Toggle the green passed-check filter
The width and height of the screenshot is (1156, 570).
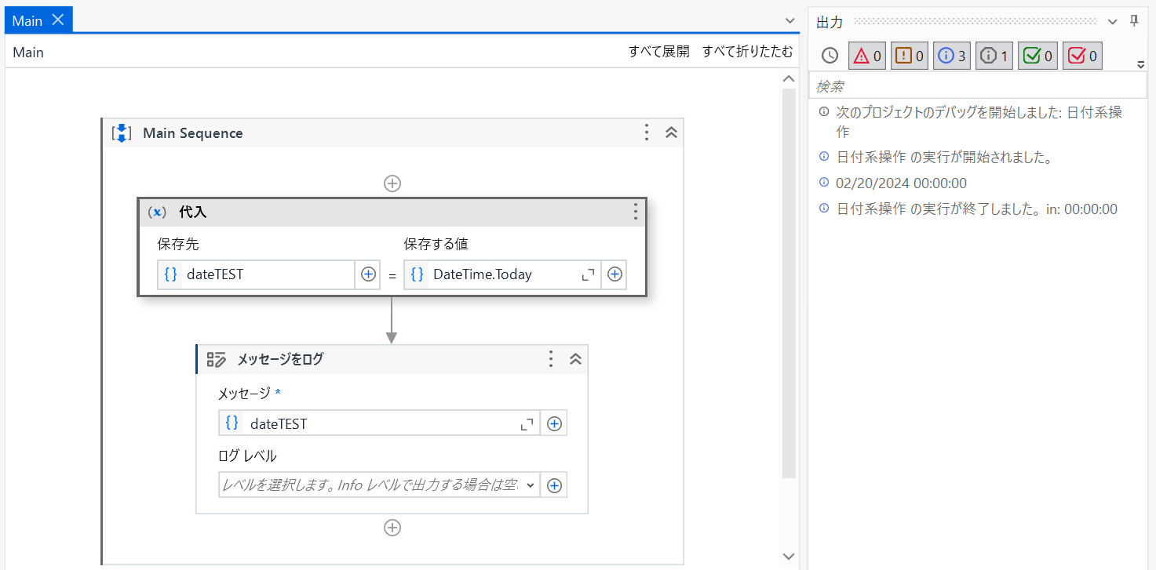point(1037,56)
